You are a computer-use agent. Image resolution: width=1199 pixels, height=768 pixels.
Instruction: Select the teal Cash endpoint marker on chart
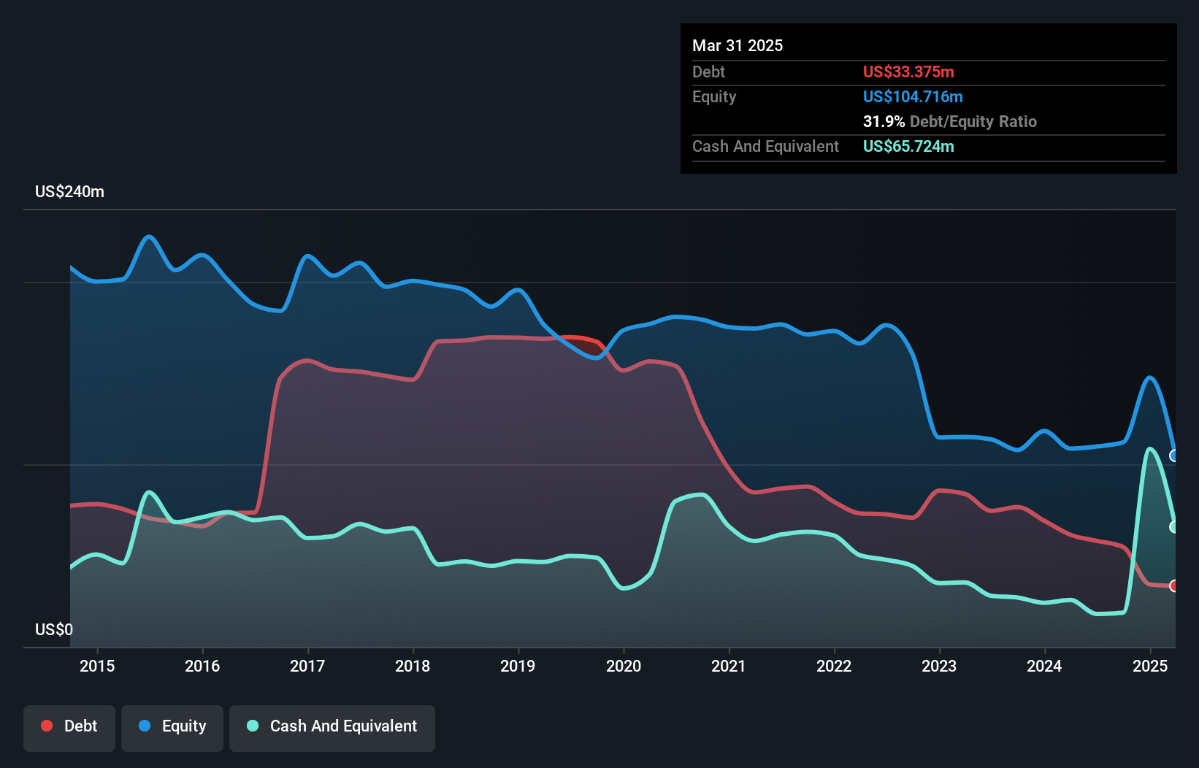point(1173,526)
